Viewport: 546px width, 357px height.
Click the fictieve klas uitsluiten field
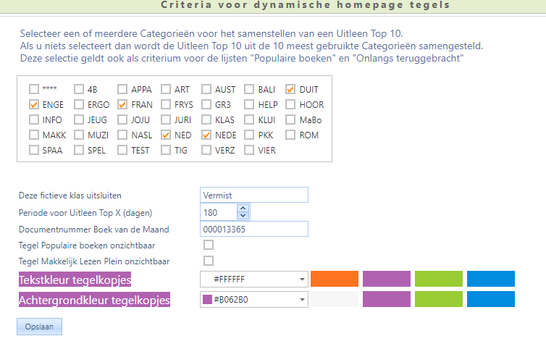[254, 195]
